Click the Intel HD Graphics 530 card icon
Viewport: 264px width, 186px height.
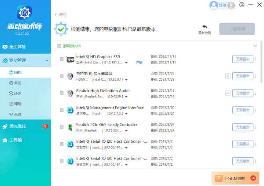70,60
